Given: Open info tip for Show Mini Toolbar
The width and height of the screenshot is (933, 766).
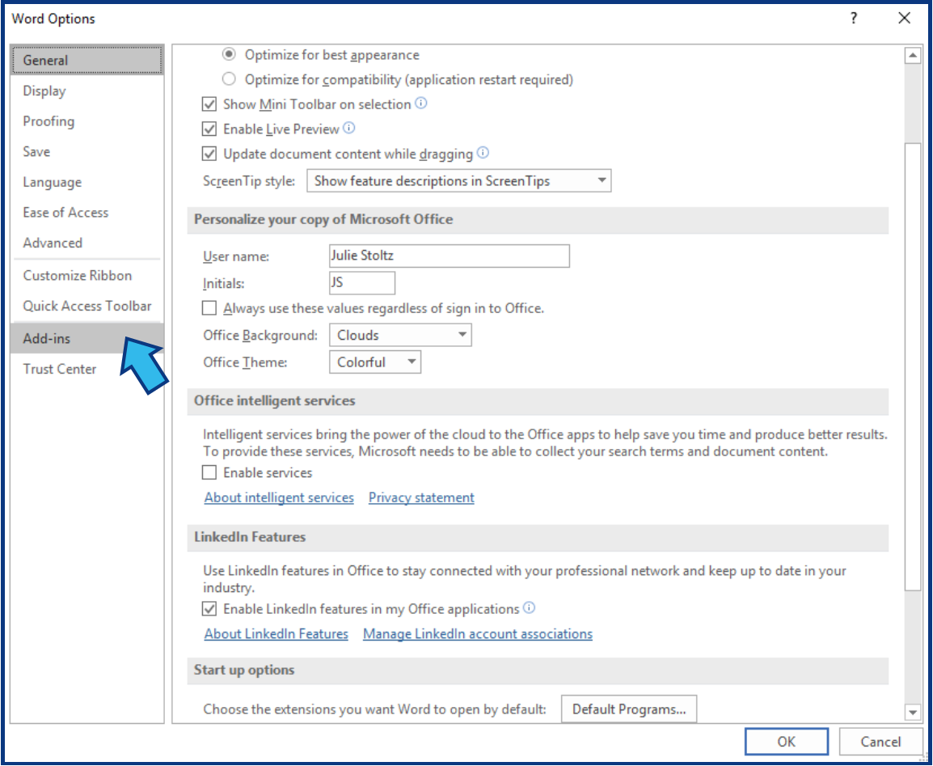Looking at the screenshot, I should [x=420, y=104].
